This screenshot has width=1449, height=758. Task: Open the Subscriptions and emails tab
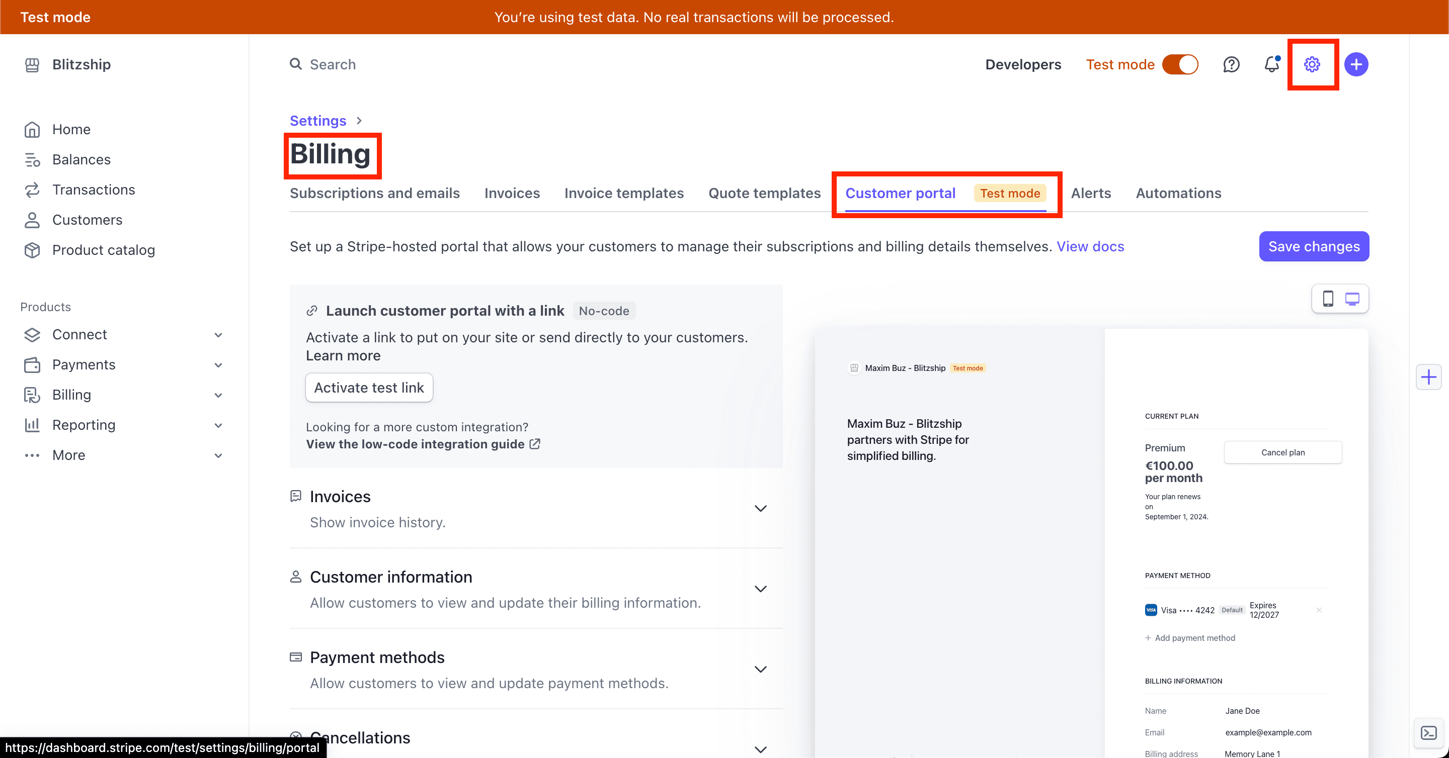pyautogui.click(x=375, y=193)
